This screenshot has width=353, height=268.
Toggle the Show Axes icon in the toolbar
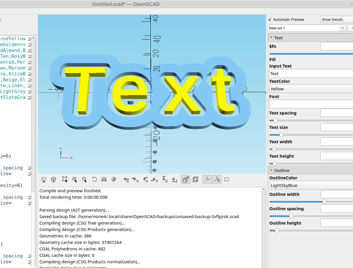coord(207,179)
